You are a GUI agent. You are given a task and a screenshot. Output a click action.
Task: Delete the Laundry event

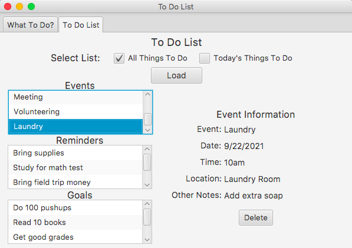[x=256, y=218]
